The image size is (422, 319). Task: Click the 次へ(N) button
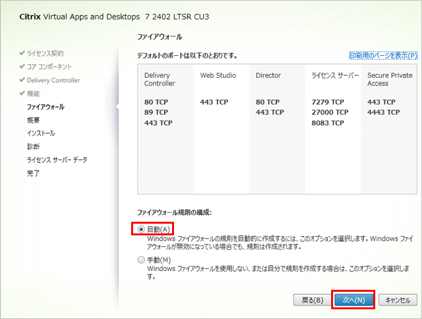point(353,300)
